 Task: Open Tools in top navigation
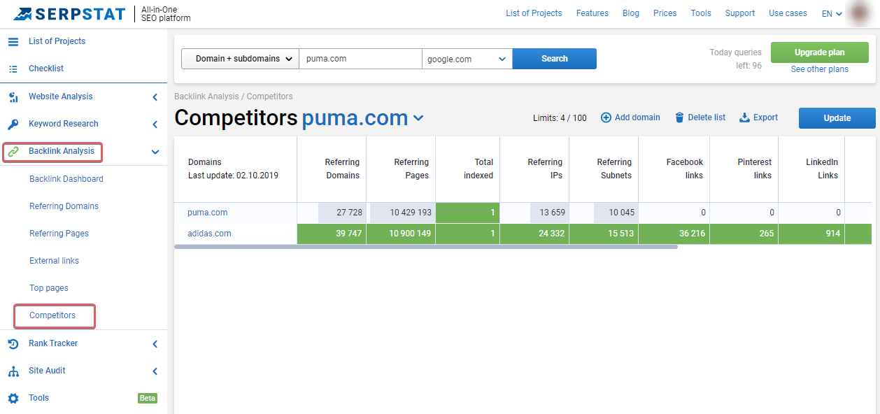701,13
